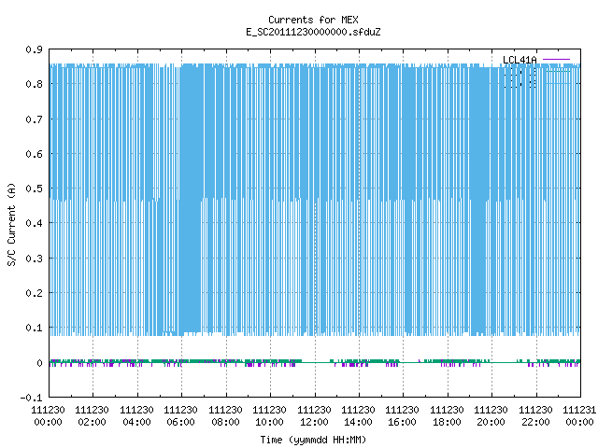Click the 0.3 y-axis tick label
The image size is (598, 448).
pos(34,259)
